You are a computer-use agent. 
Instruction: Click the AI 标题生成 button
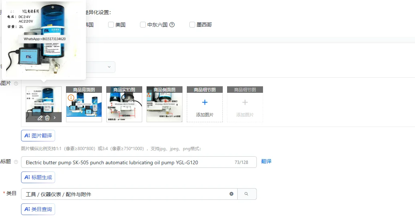tap(38, 177)
